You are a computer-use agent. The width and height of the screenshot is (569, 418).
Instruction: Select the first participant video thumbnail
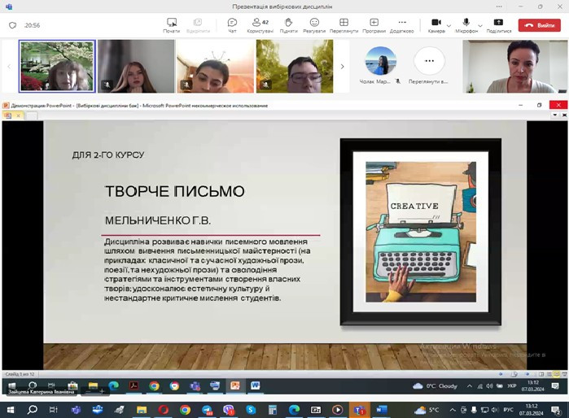[x=57, y=67]
